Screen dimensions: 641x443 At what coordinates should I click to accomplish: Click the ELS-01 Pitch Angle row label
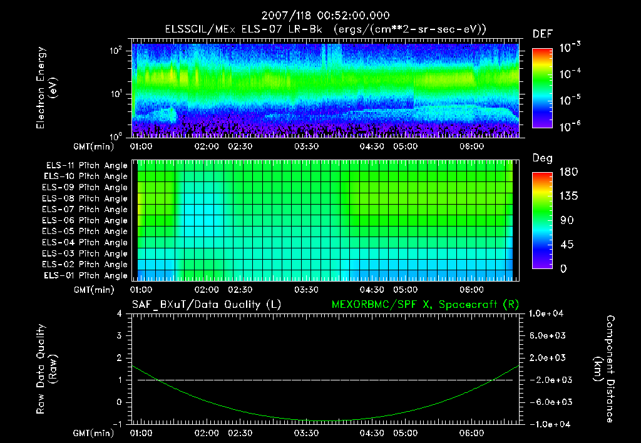click(86, 275)
